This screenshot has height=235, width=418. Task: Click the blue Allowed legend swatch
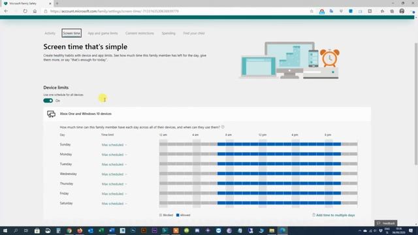click(178, 215)
